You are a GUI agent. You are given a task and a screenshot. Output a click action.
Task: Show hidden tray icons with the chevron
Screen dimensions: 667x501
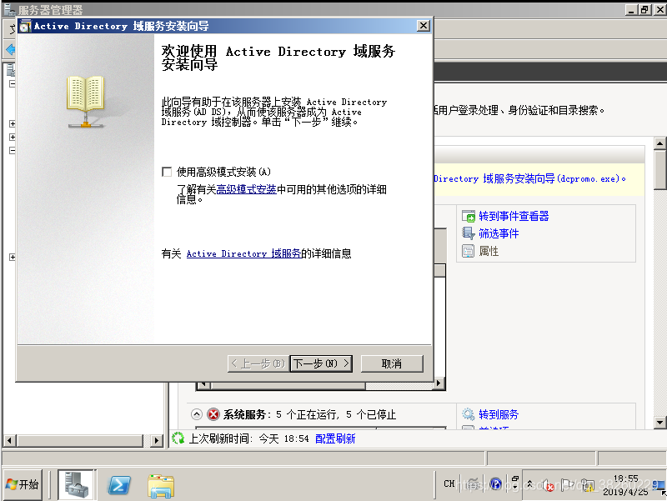(x=529, y=483)
